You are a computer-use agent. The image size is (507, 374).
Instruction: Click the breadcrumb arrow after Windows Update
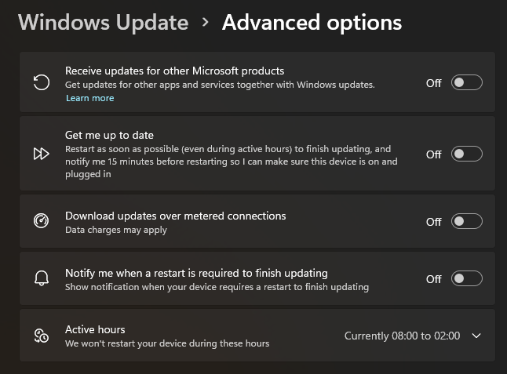point(205,22)
